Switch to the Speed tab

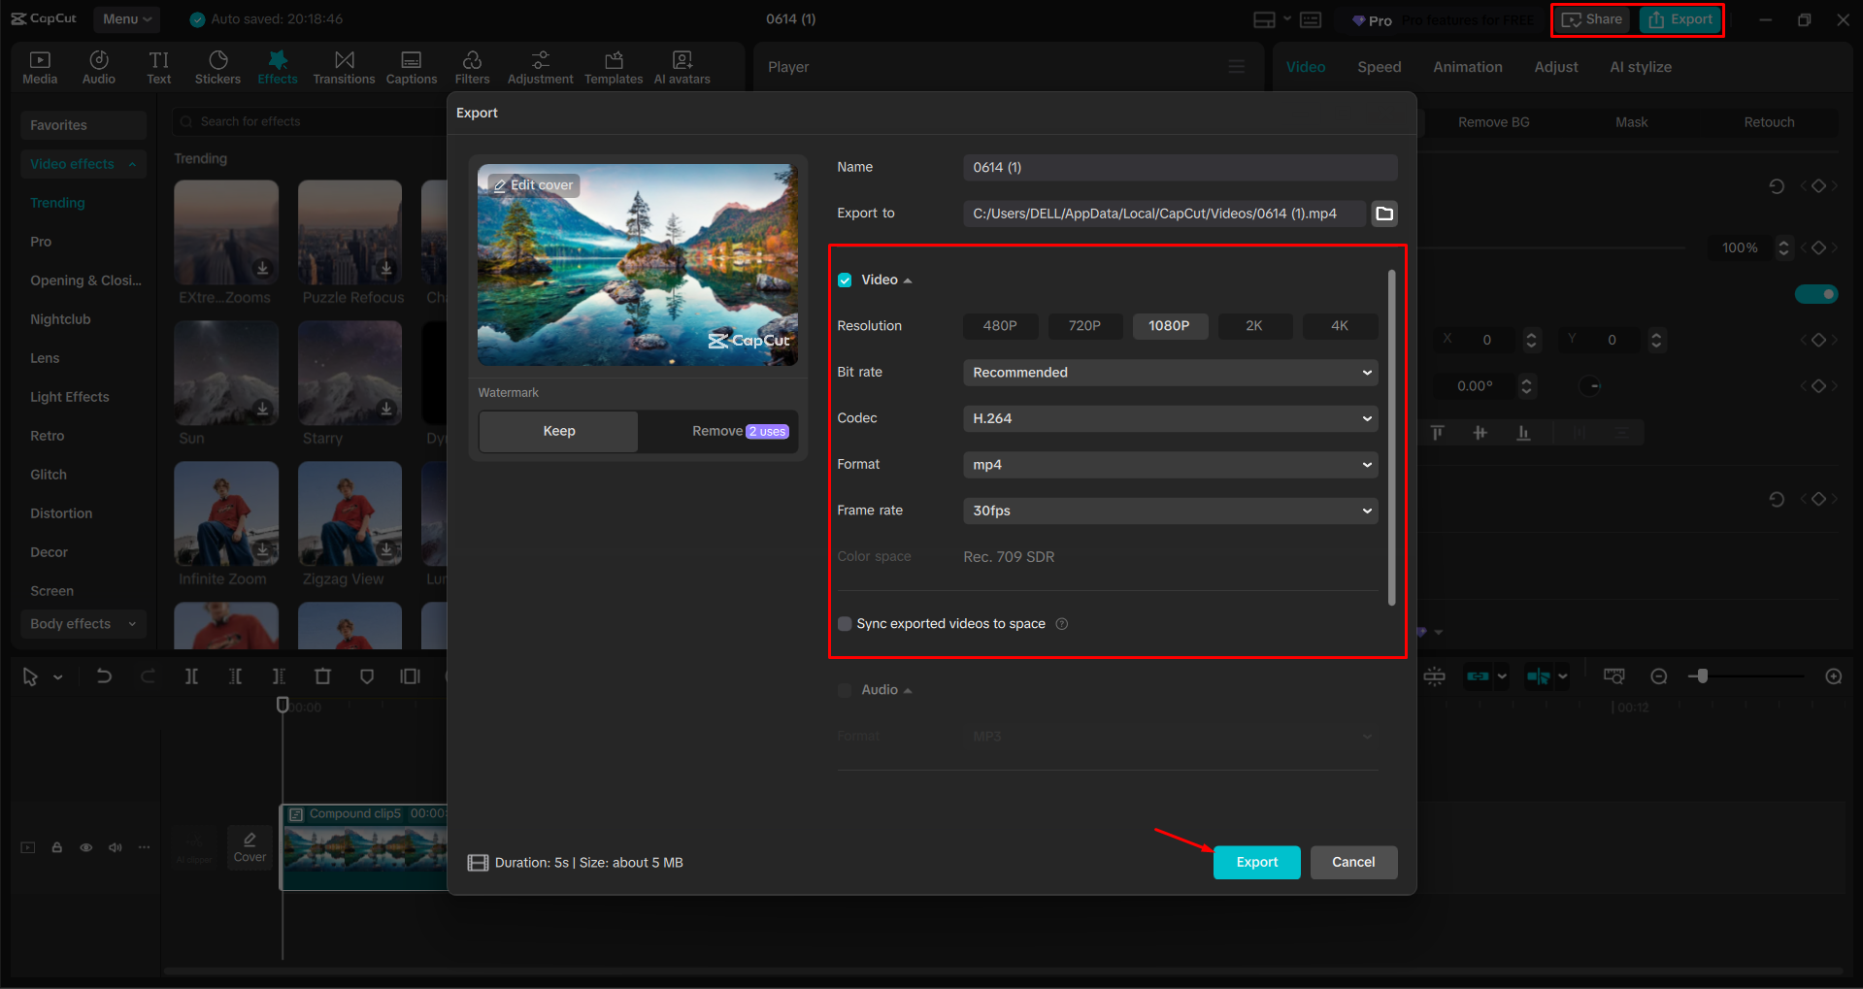(x=1379, y=66)
